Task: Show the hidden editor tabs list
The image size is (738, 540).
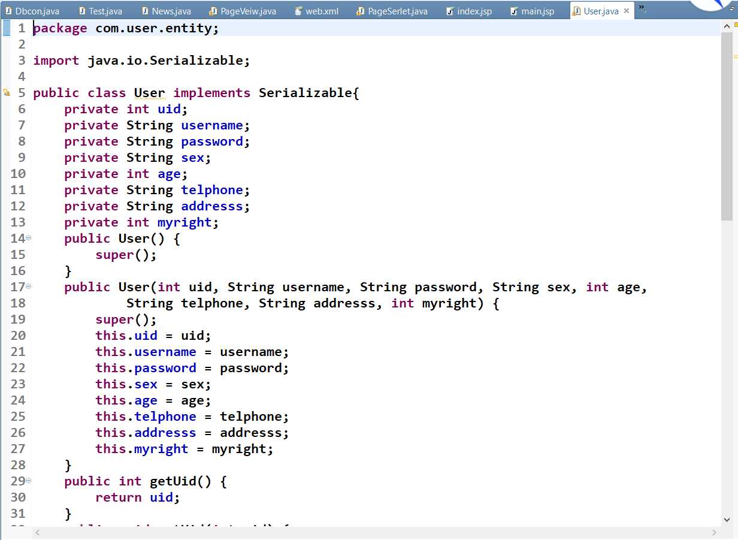Action: point(643,8)
